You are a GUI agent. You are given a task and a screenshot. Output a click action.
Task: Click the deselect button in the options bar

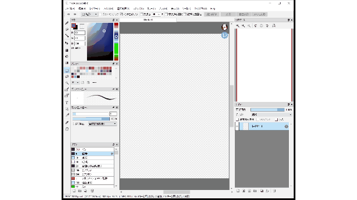click(211, 14)
